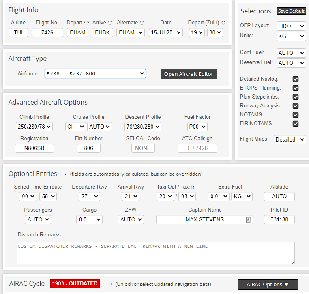
Task: Click into the Dispatch Remarks text area
Action: (156, 253)
